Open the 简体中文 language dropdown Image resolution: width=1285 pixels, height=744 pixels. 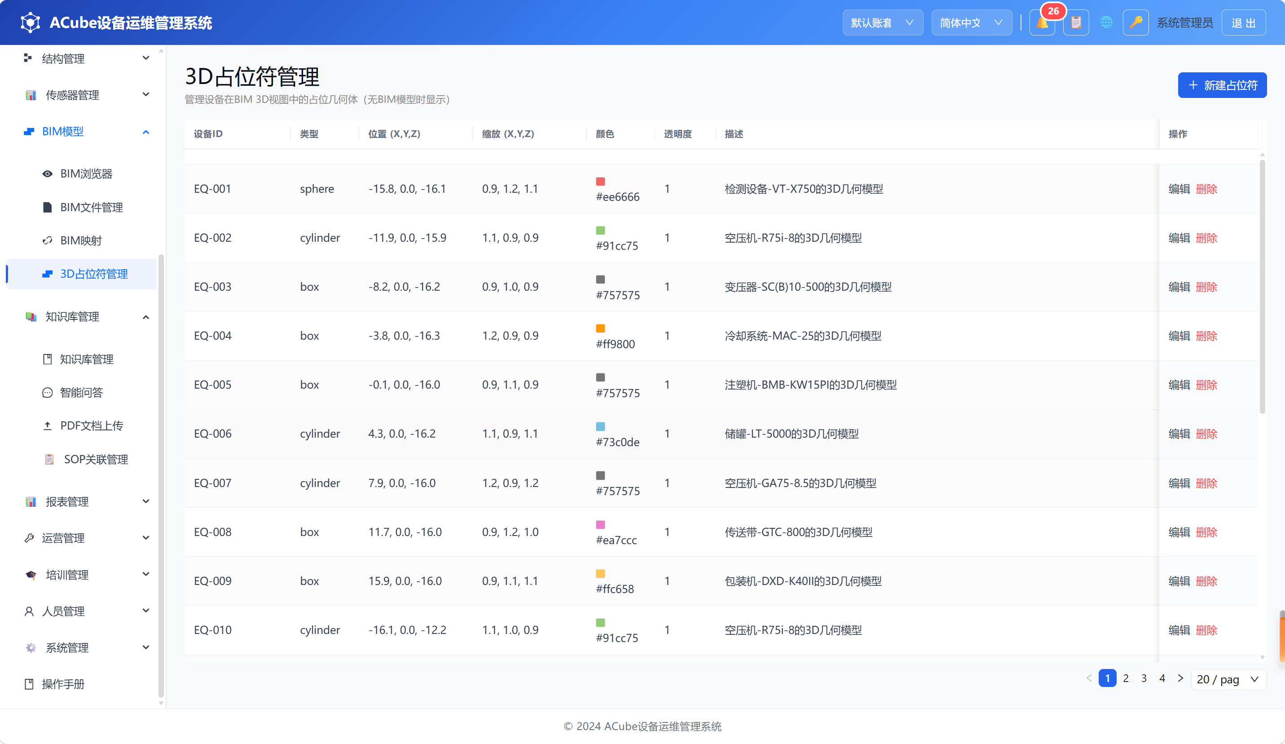tap(972, 23)
